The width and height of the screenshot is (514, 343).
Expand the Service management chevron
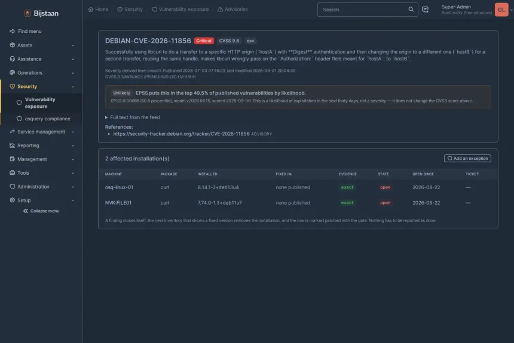(x=73, y=132)
